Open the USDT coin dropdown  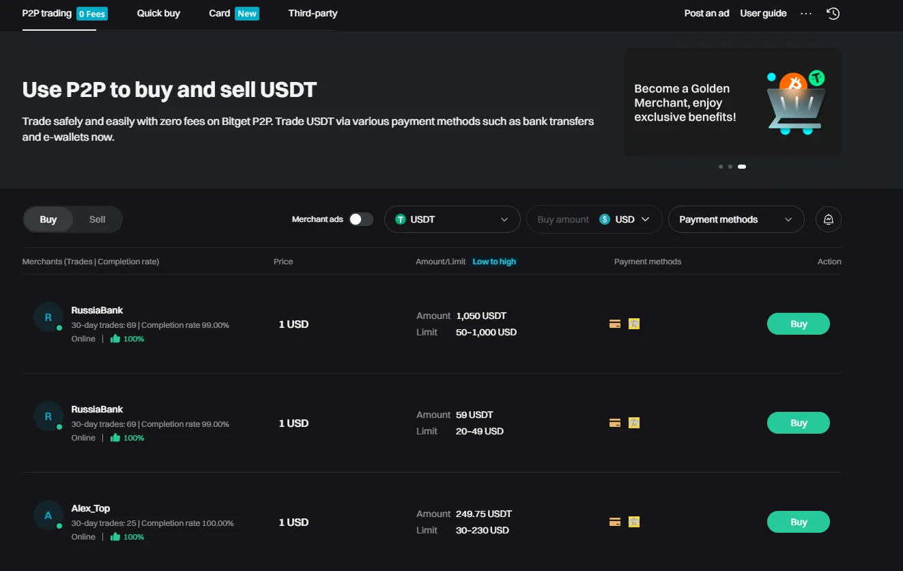pos(452,219)
